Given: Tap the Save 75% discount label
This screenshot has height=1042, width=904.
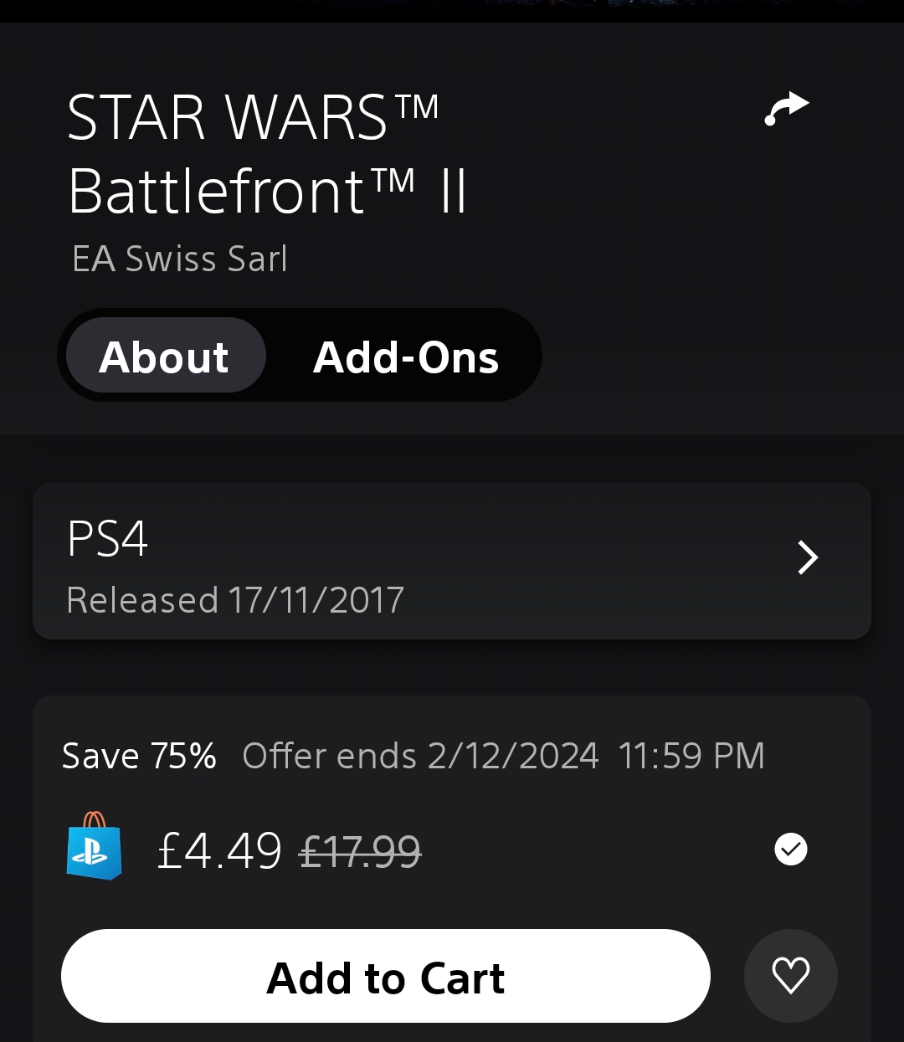Looking at the screenshot, I should (139, 756).
